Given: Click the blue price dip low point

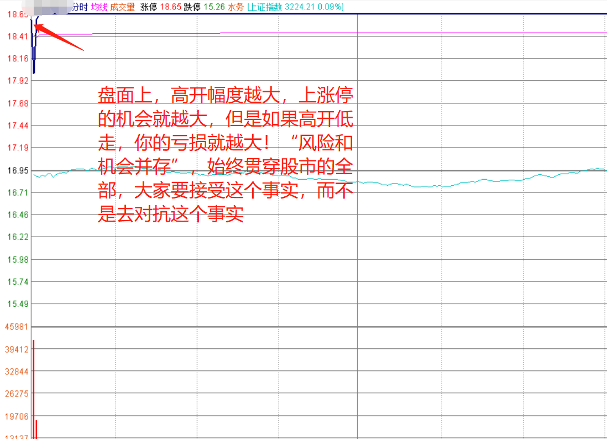Looking at the screenshot, I should coord(34,72).
